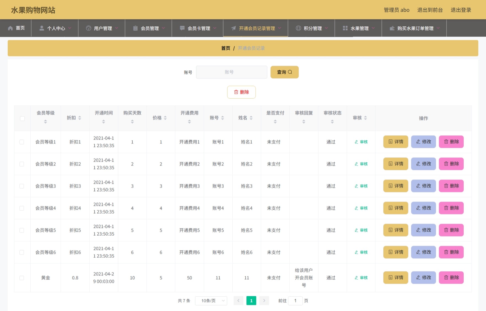Click sort arrows in 姓名 column header
The height and width of the screenshot is (311, 486).
(x=251, y=118)
